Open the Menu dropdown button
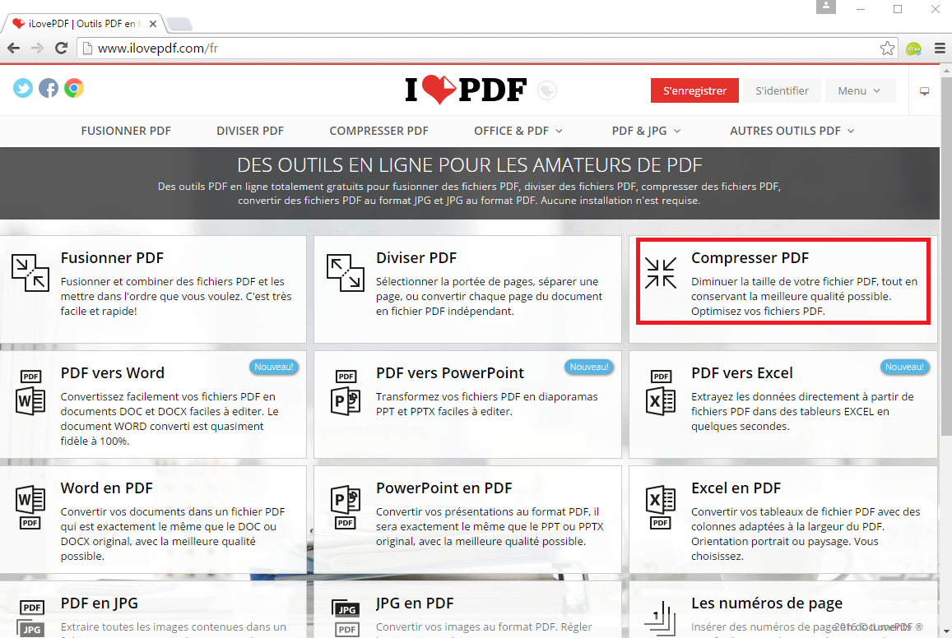Image resolution: width=952 pixels, height=638 pixels. click(x=859, y=90)
